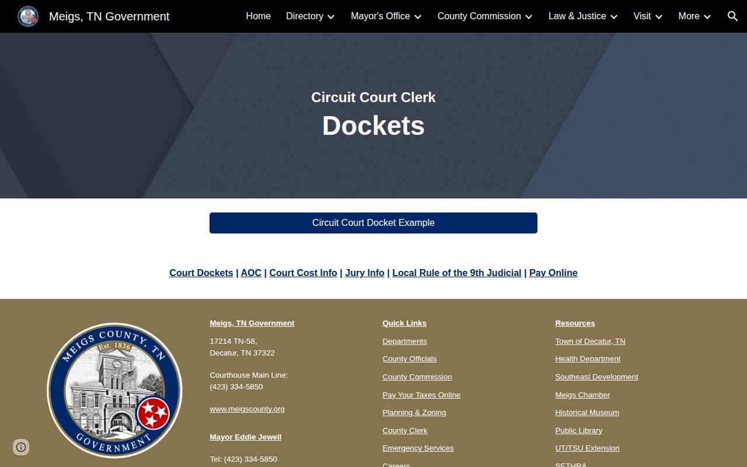Screen dimensions: 747x467
Task: Open the Visit menu item
Action: (642, 16)
